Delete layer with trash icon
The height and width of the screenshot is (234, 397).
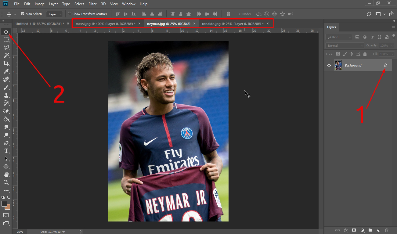(x=387, y=230)
